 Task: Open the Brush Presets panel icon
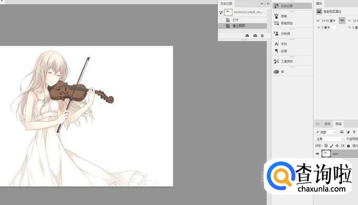click(276, 23)
